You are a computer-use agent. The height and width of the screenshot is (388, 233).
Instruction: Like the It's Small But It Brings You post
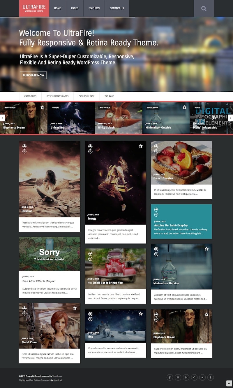click(91, 259)
